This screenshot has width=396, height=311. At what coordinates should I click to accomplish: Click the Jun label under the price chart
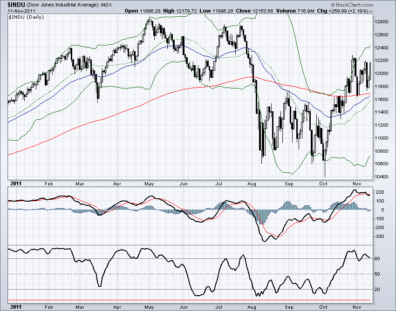[x=184, y=184]
